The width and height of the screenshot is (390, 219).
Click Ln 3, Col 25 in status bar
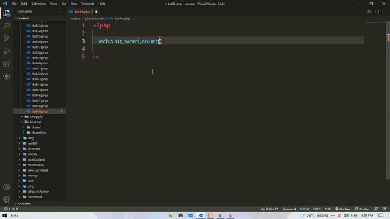270,209
